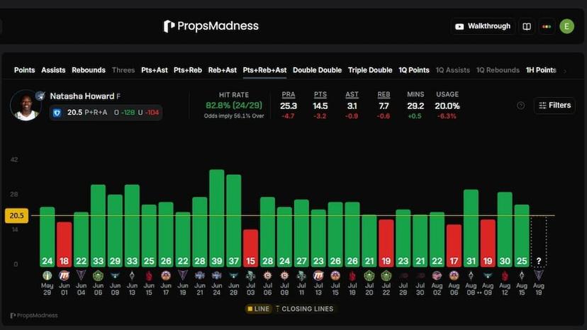
Task: Select the Under -104 odds
Action: coord(149,113)
